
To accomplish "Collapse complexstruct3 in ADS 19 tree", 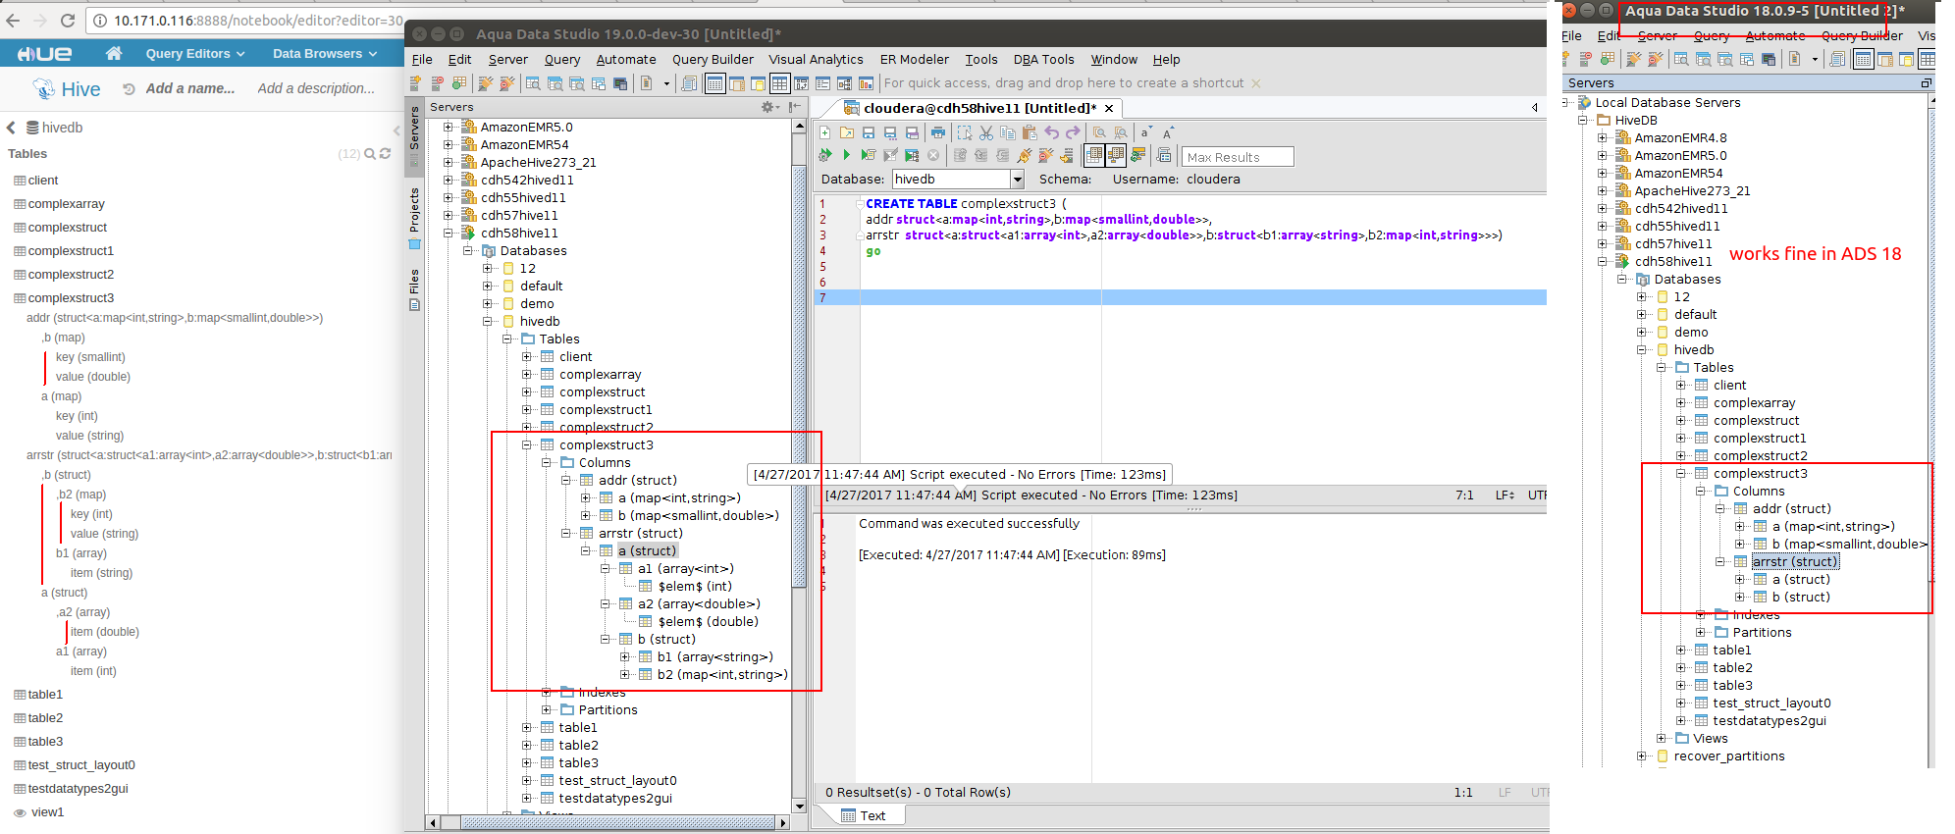I will click(527, 444).
